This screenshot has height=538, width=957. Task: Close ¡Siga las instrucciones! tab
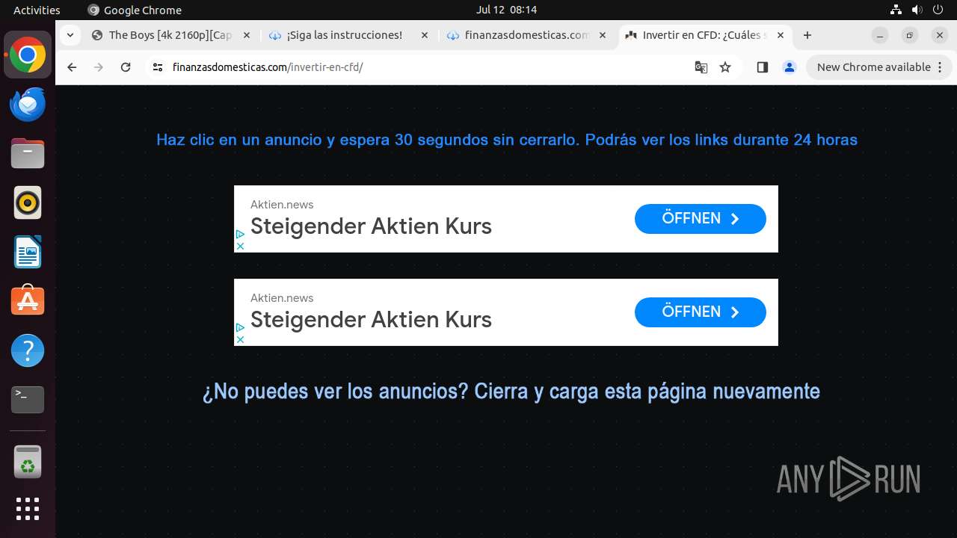pos(425,35)
